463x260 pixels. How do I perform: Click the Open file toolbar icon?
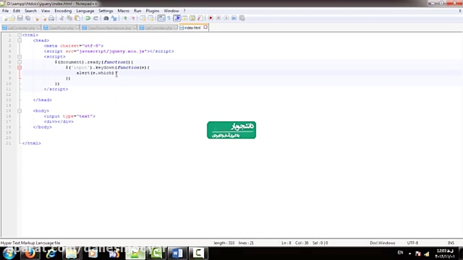pos(12,18)
